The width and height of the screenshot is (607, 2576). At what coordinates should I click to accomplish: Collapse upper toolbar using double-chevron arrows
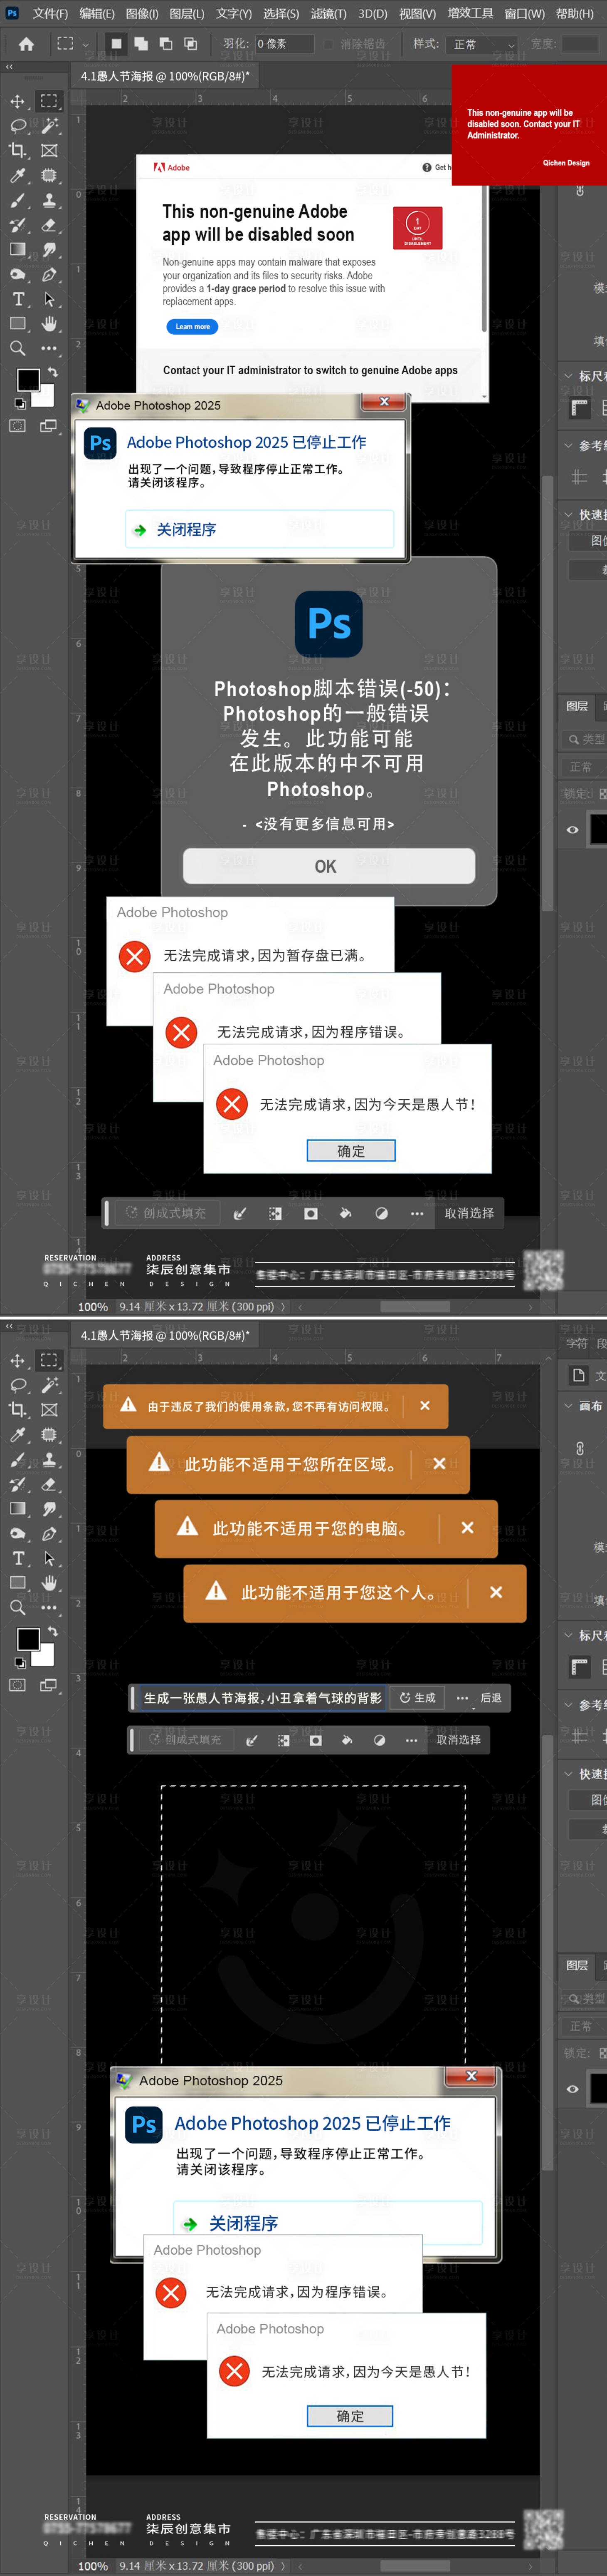(x=10, y=67)
